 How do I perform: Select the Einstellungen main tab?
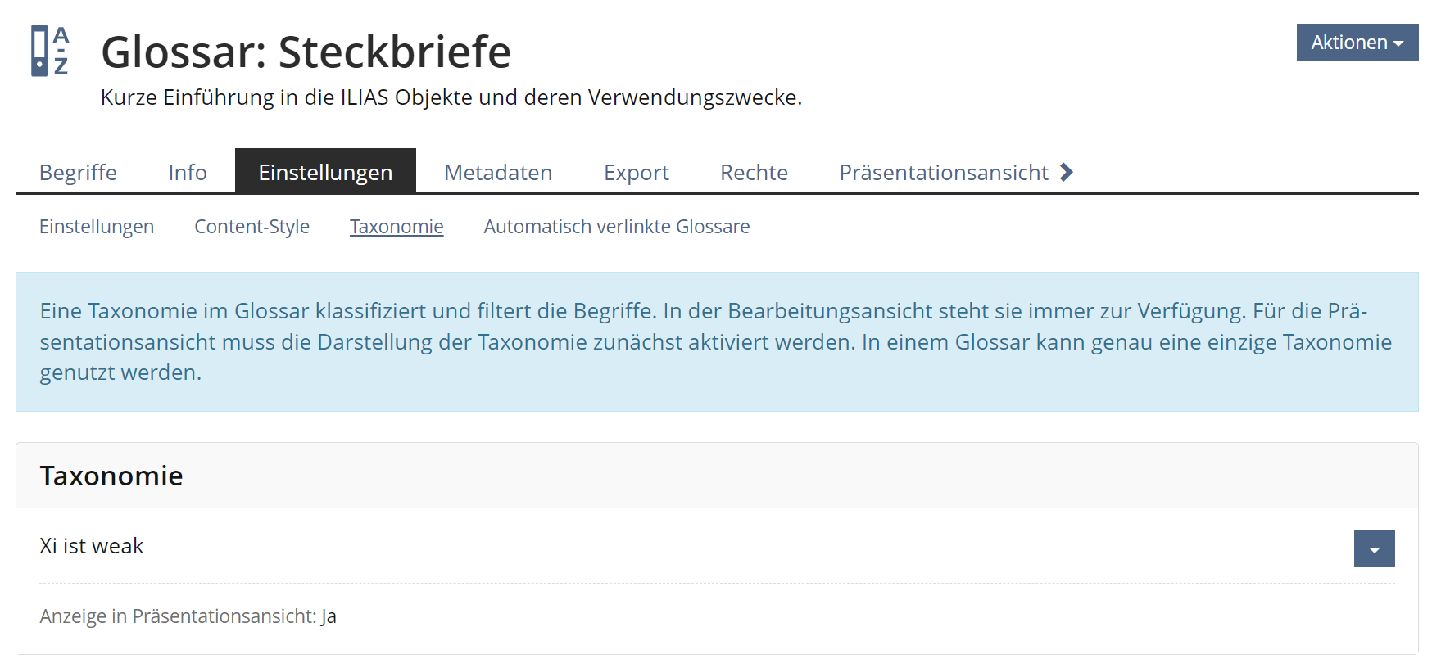coord(325,173)
